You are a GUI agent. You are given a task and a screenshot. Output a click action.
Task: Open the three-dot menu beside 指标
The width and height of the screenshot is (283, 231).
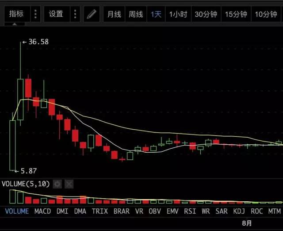click(x=35, y=14)
